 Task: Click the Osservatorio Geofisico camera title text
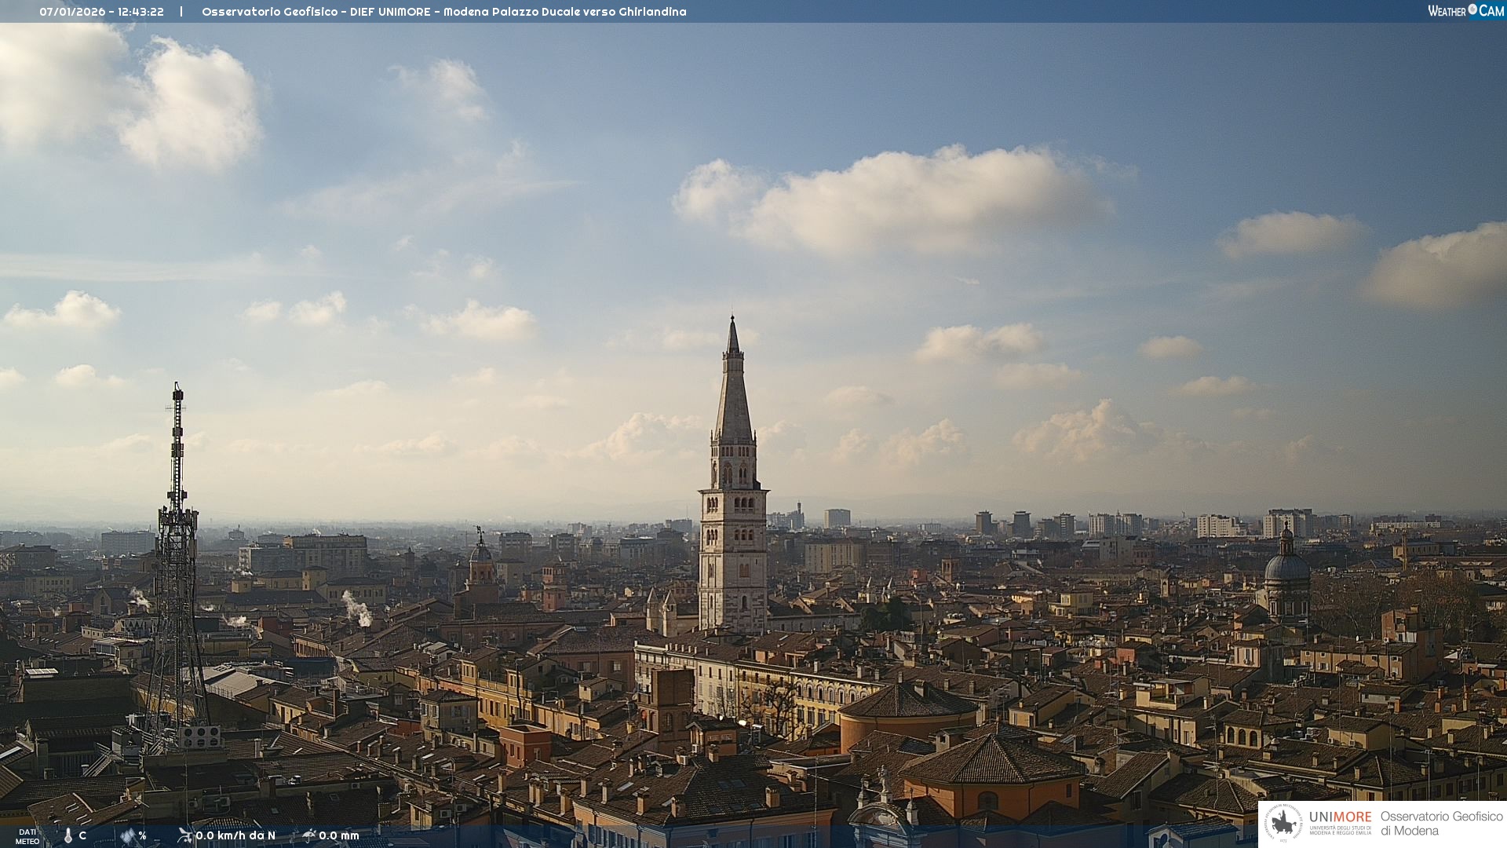[x=443, y=12]
